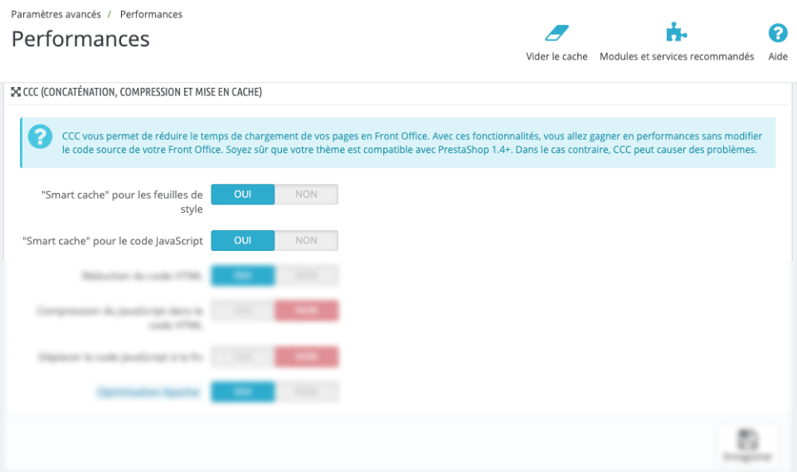Set Réduction du code HTML to OUI
797x472 pixels.
pos(242,276)
